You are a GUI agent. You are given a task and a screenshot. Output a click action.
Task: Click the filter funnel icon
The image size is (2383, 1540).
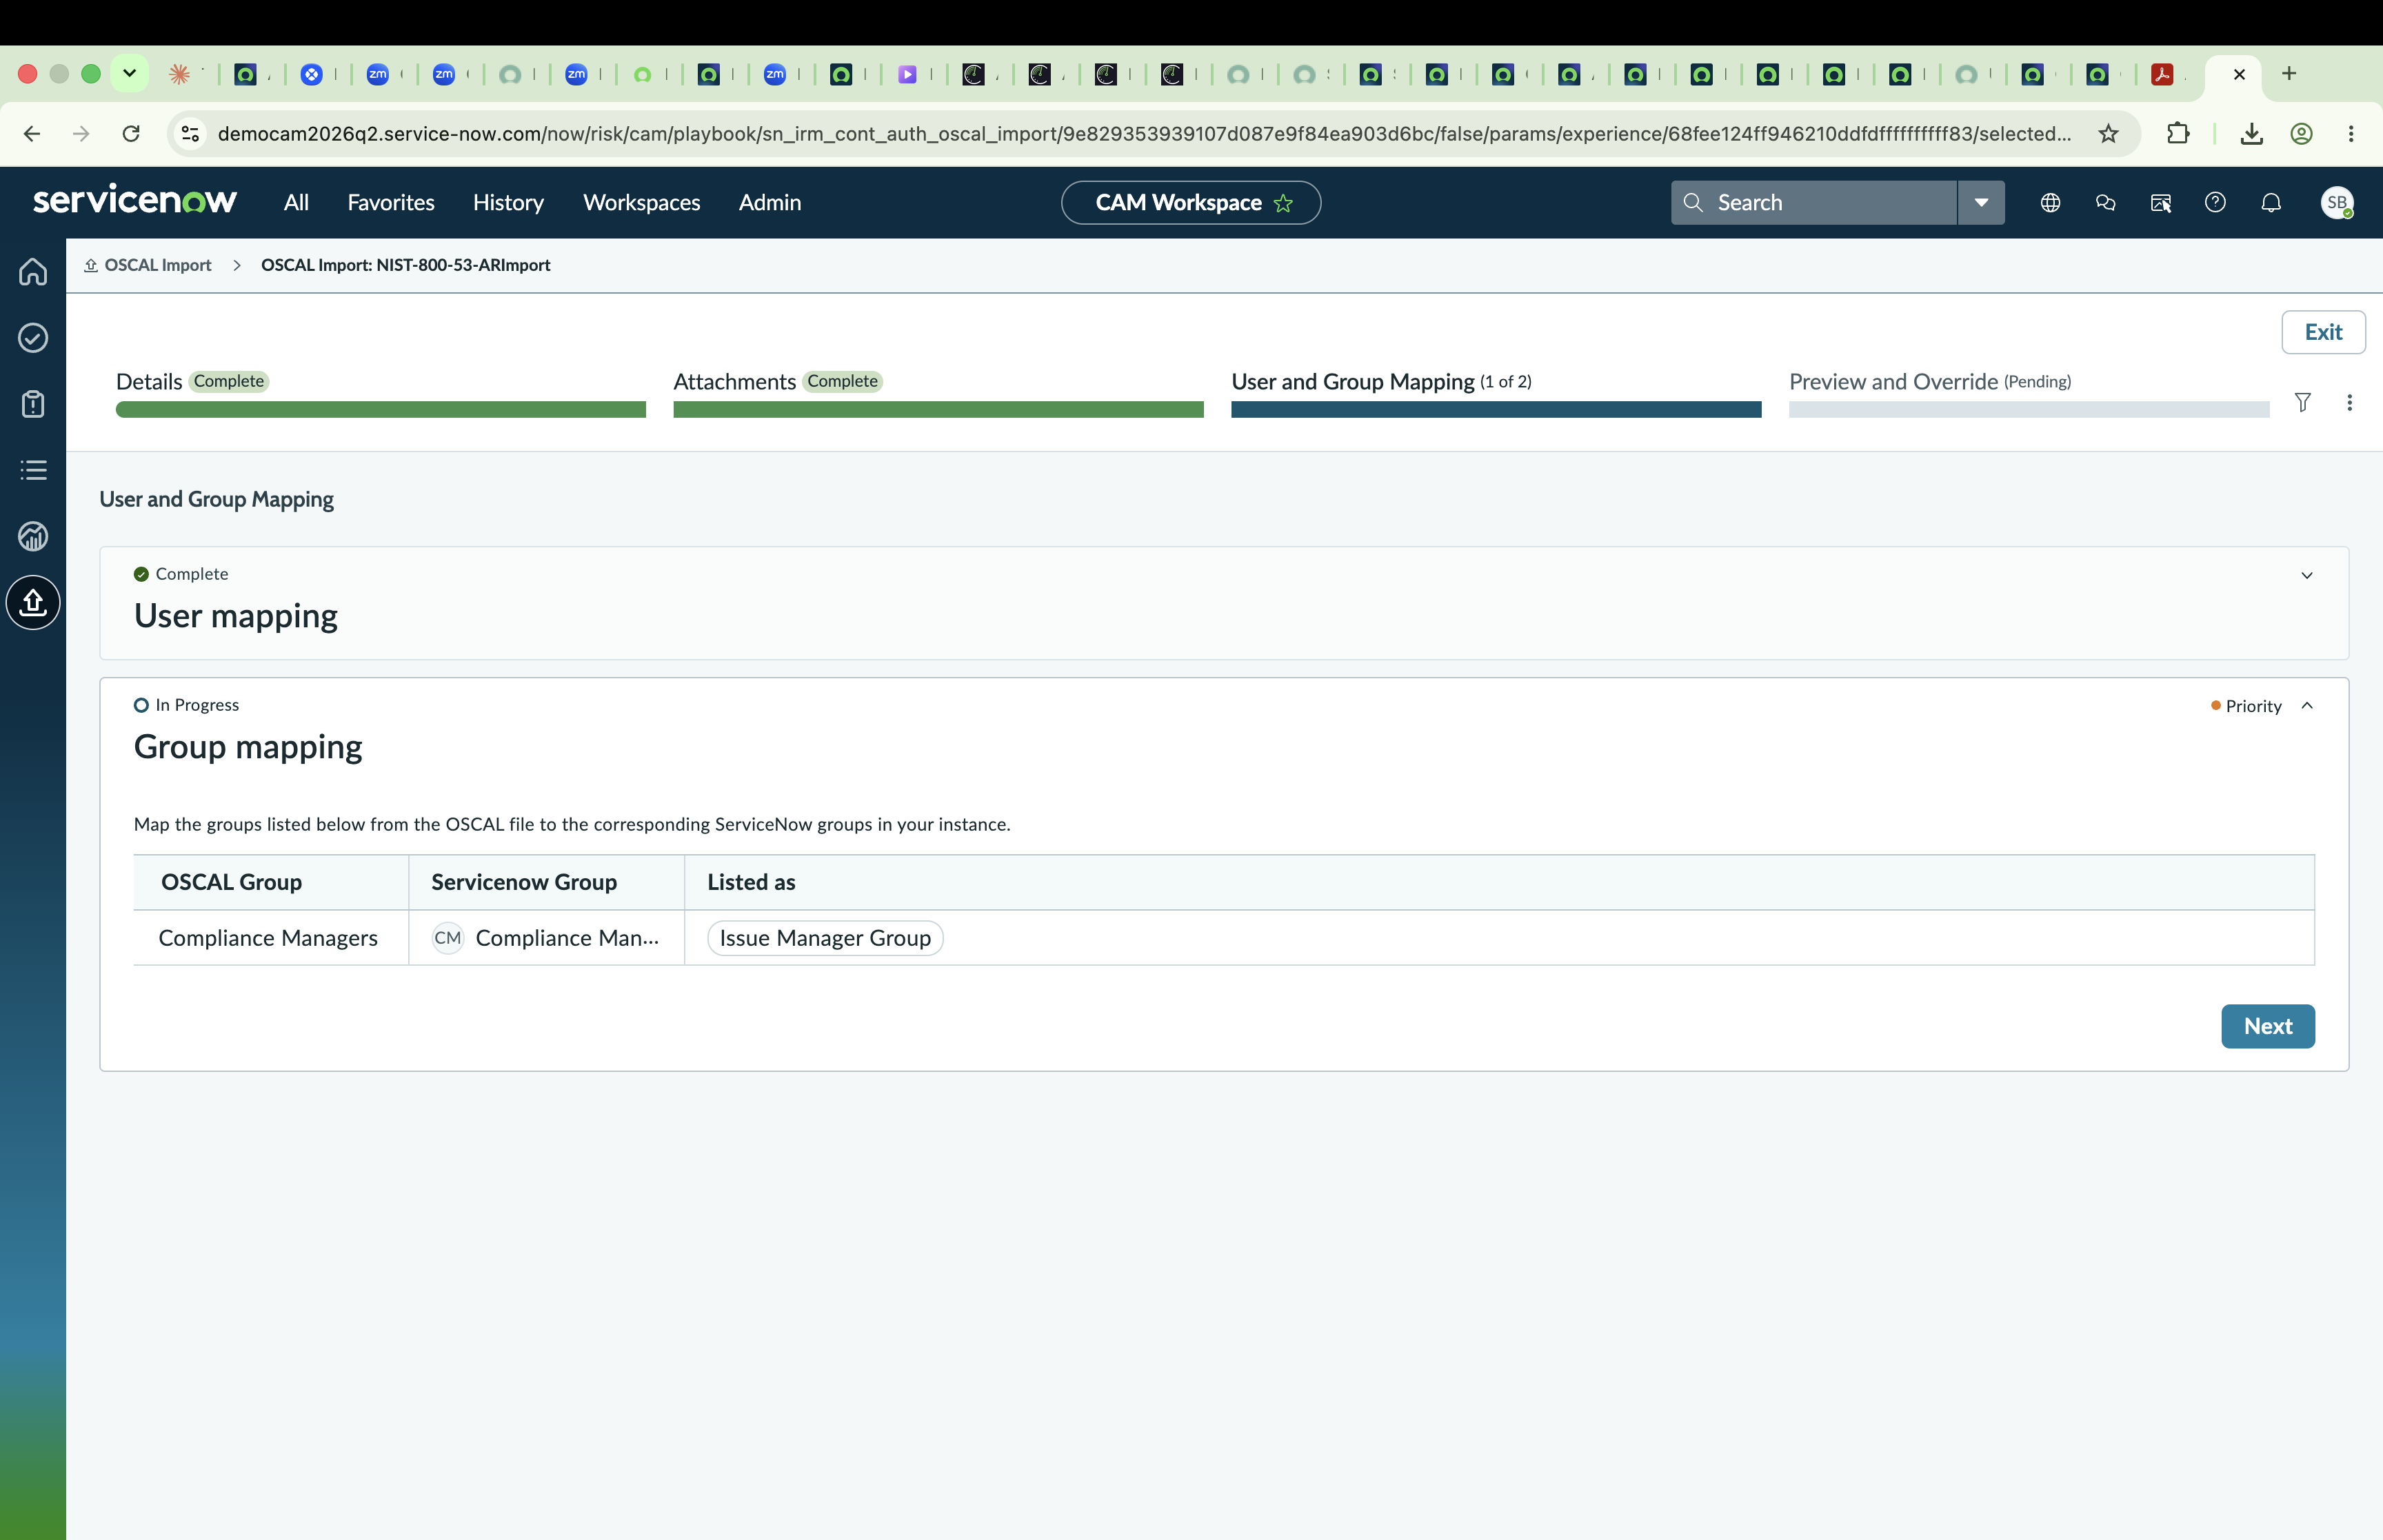(x=2302, y=402)
